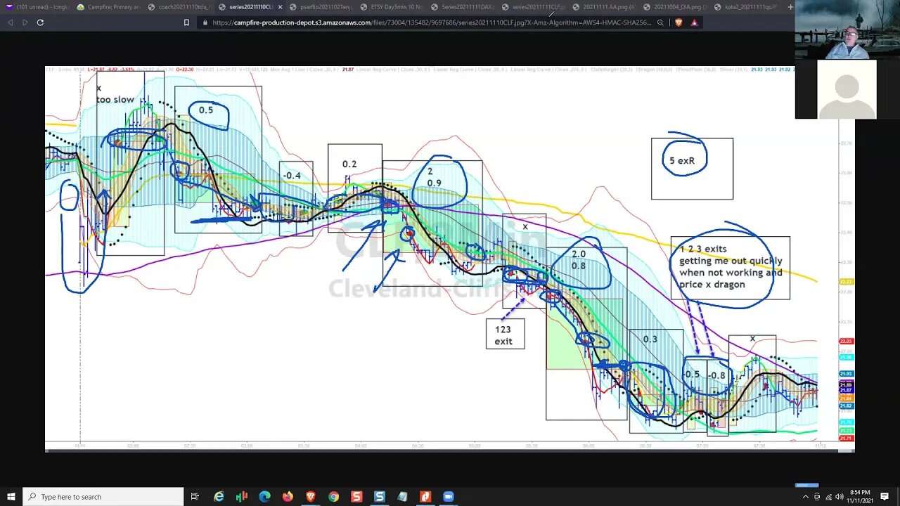Click the blank avatar participant thumbnail
The image size is (900, 506).
point(847,89)
